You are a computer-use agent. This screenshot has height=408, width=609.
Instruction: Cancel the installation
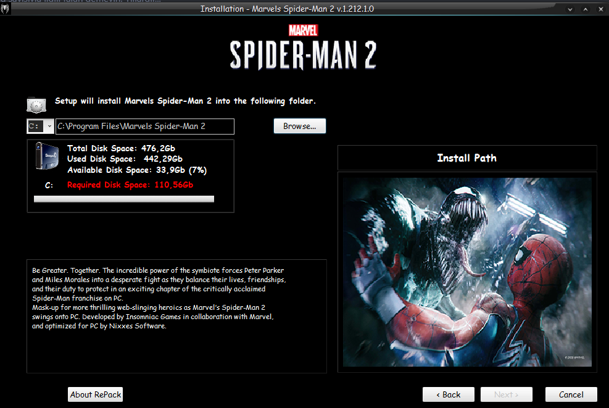[571, 394]
